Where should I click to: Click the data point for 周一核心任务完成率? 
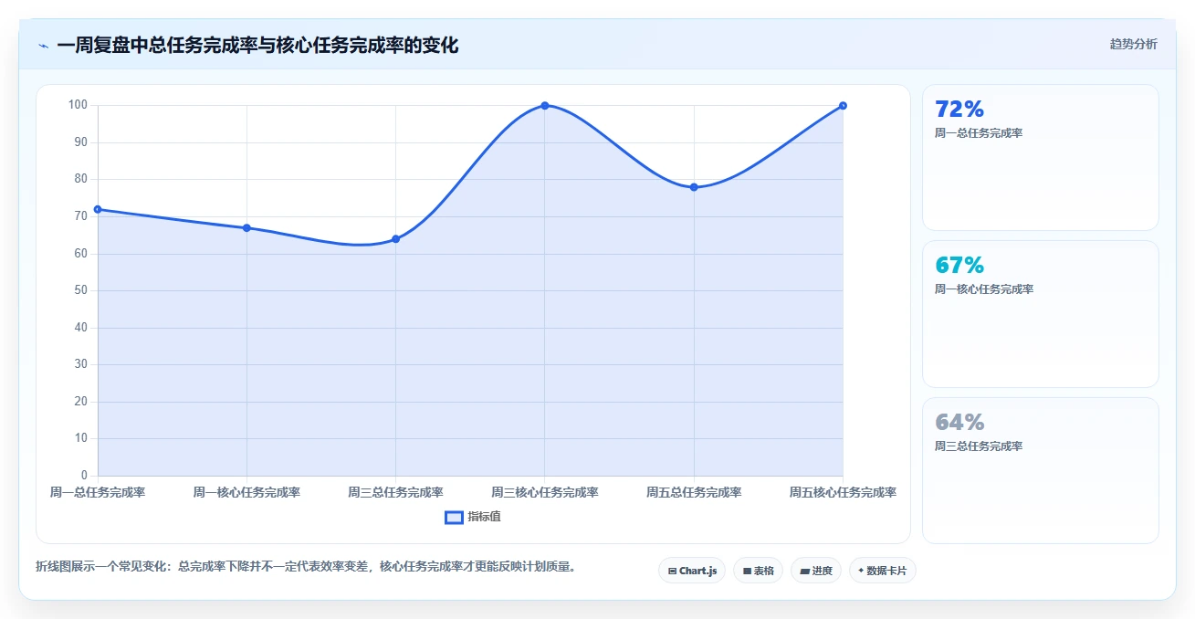246,227
